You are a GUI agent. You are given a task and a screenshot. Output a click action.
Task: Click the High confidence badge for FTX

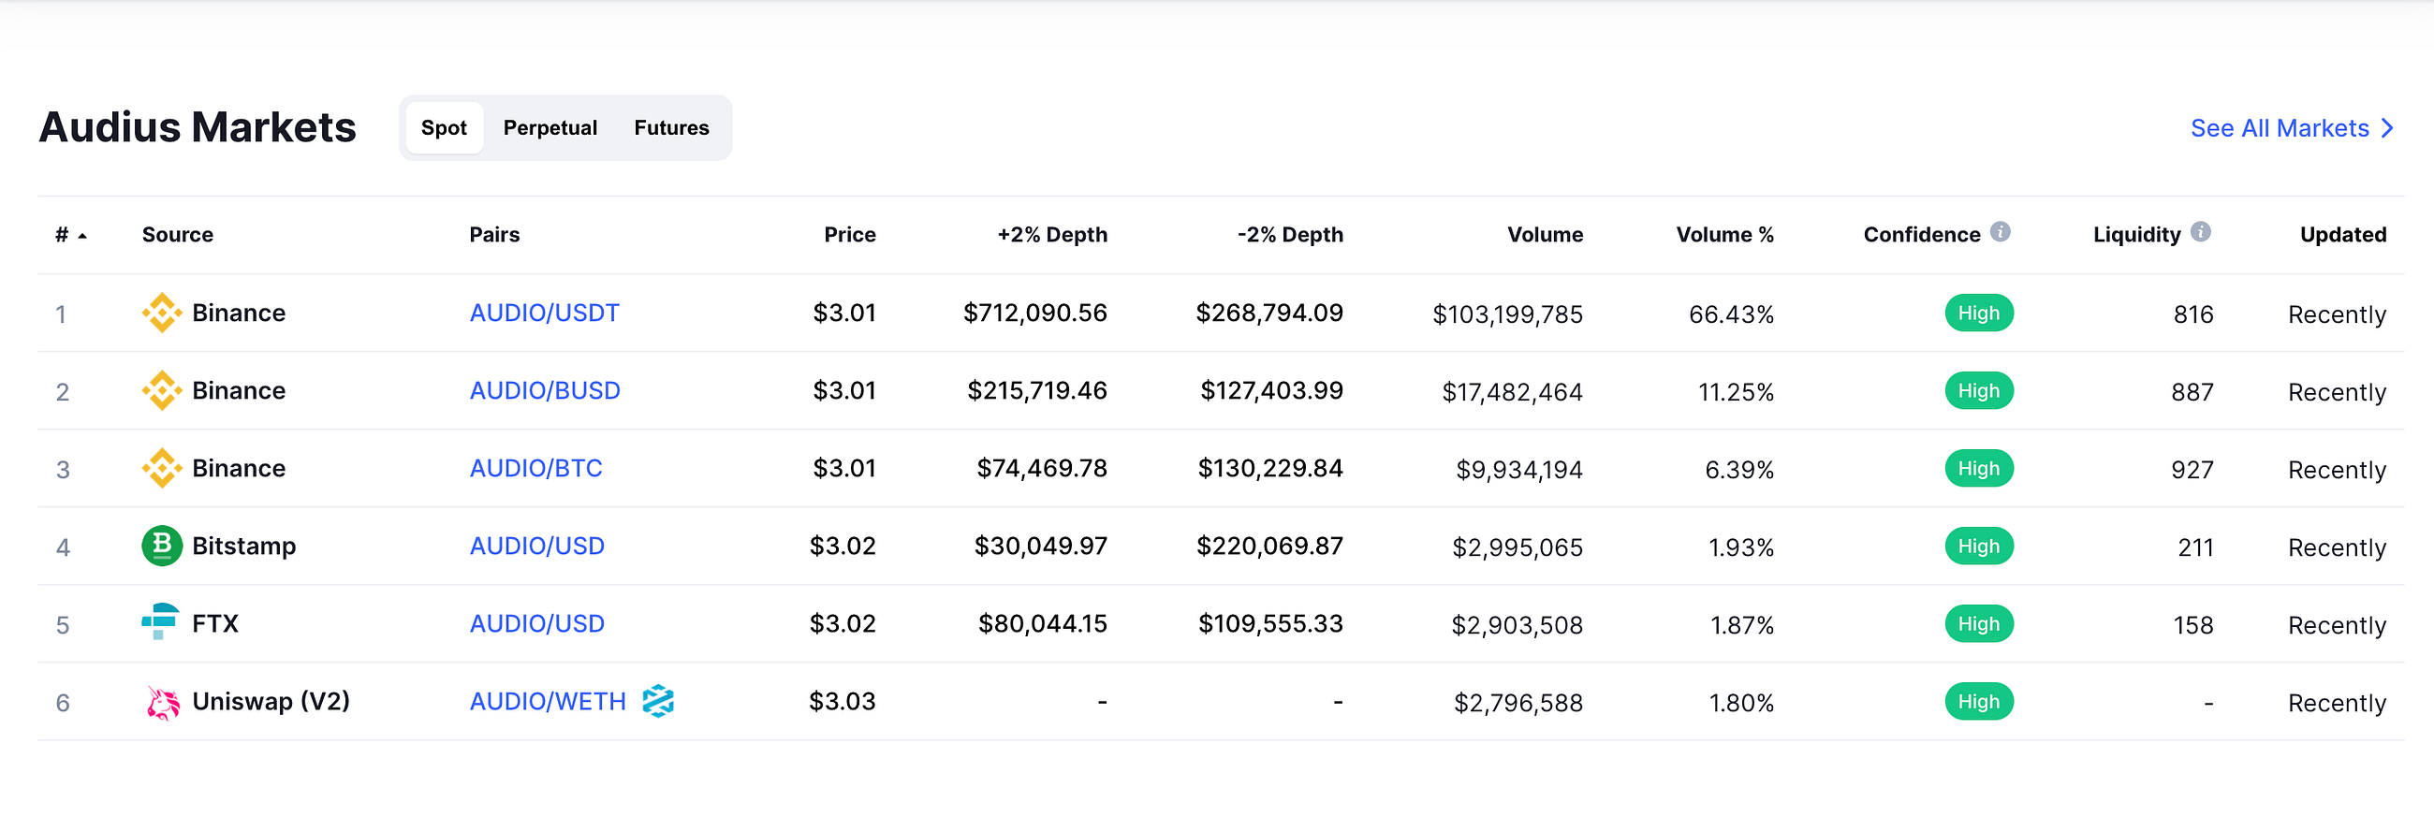pos(1979,623)
